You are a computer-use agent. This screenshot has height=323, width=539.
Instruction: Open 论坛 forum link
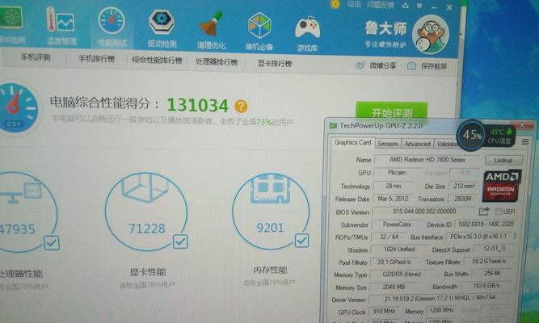[354, 4]
